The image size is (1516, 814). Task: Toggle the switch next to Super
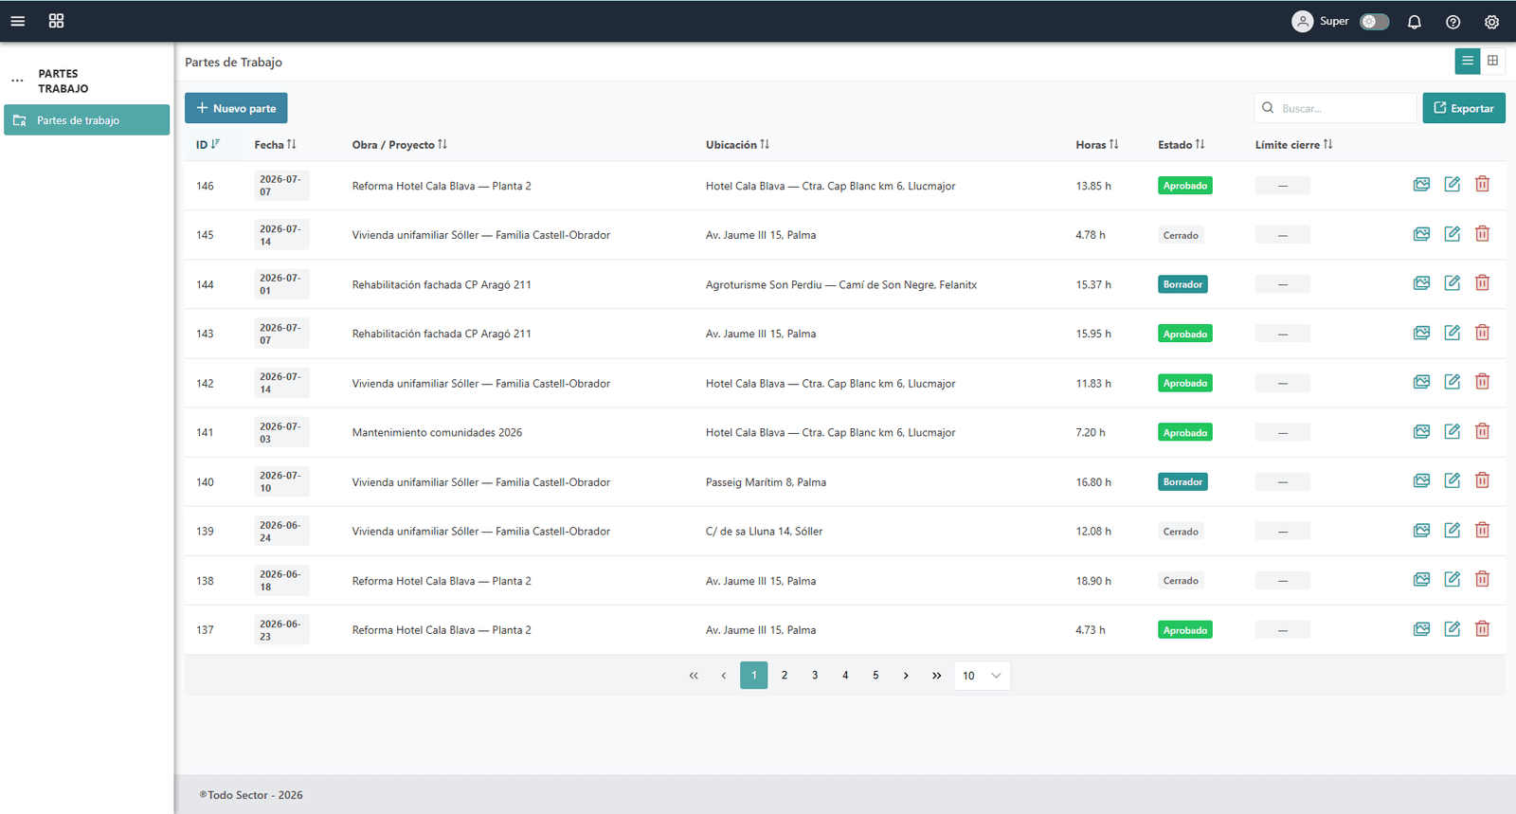(1374, 21)
